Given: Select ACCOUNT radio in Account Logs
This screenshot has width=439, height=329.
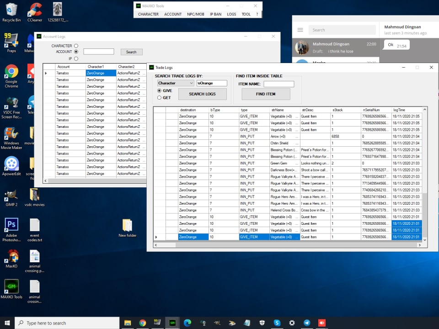Looking at the screenshot, I should point(76,52).
